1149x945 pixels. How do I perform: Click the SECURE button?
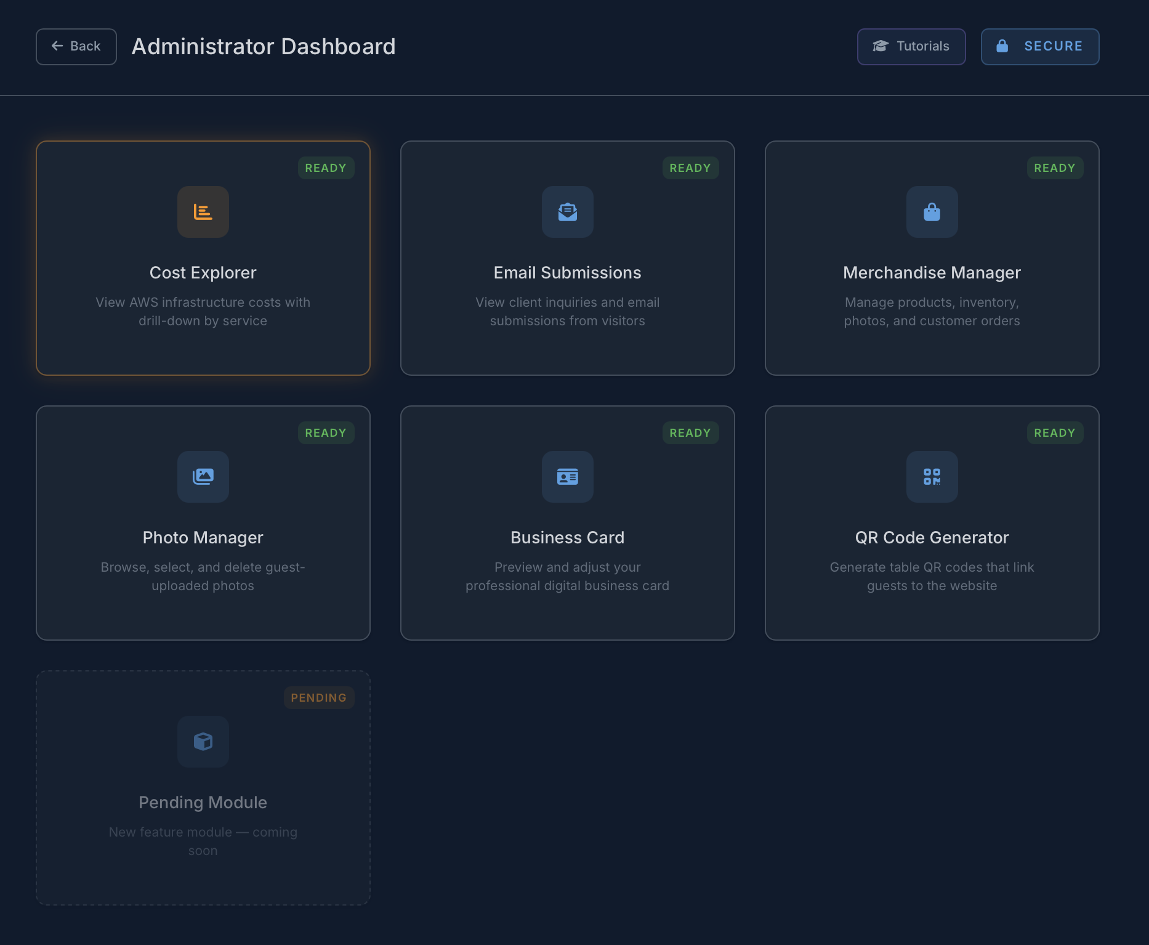pyautogui.click(x=1039, y=46)
